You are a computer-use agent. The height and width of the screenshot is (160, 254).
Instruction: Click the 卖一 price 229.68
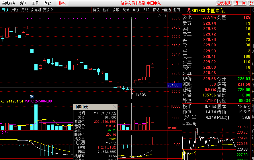point(210,45)
